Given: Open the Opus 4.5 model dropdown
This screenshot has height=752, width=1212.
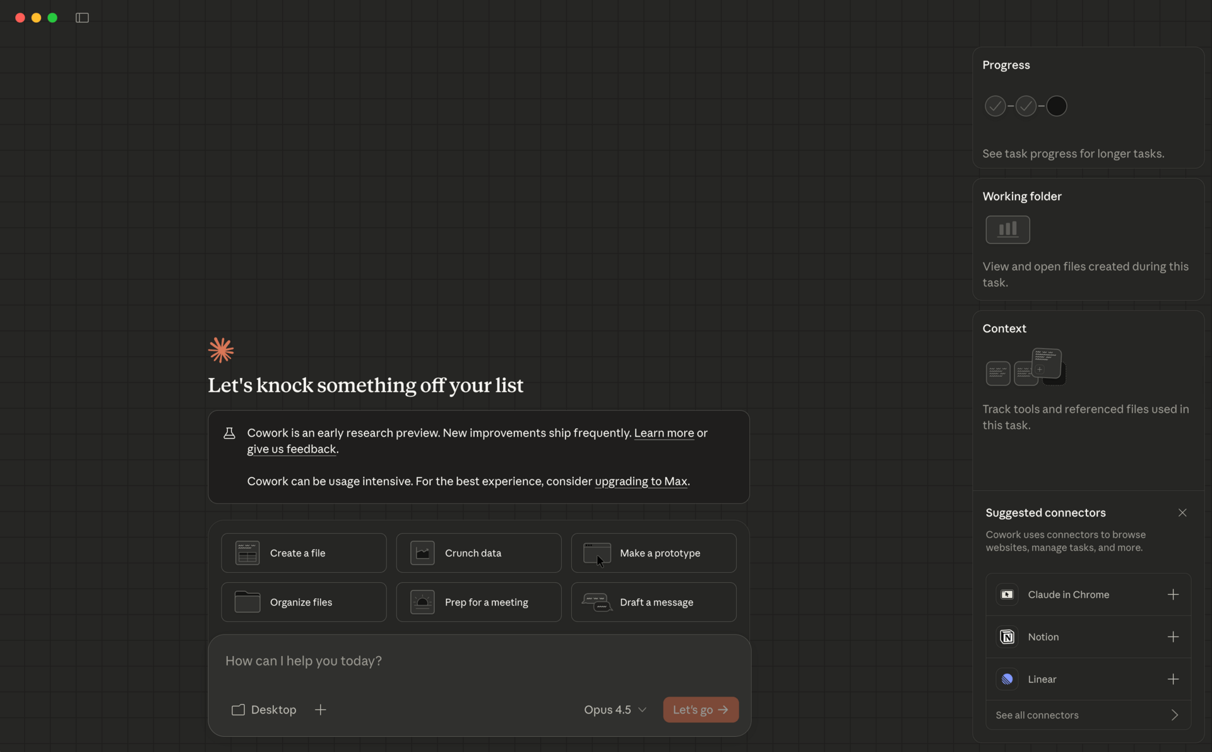Looking at the screenshot, I should 615,710.
